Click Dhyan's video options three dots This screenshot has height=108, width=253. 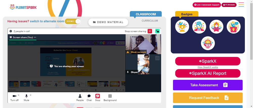157,58
